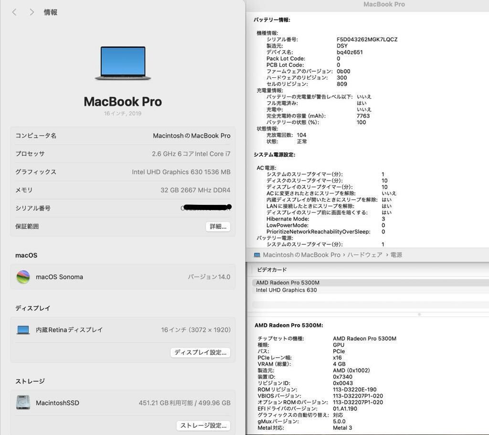Click the 情報 title in the settings header

[51, 12]
